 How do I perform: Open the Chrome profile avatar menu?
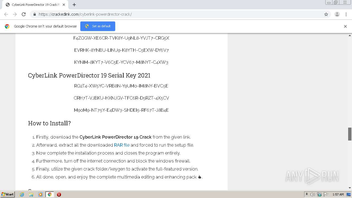point(337,14)
